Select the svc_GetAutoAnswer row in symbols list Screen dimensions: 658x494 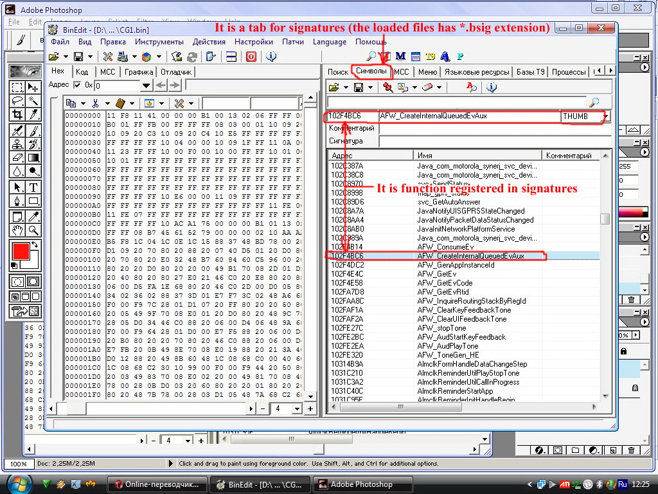pos(463,201)
